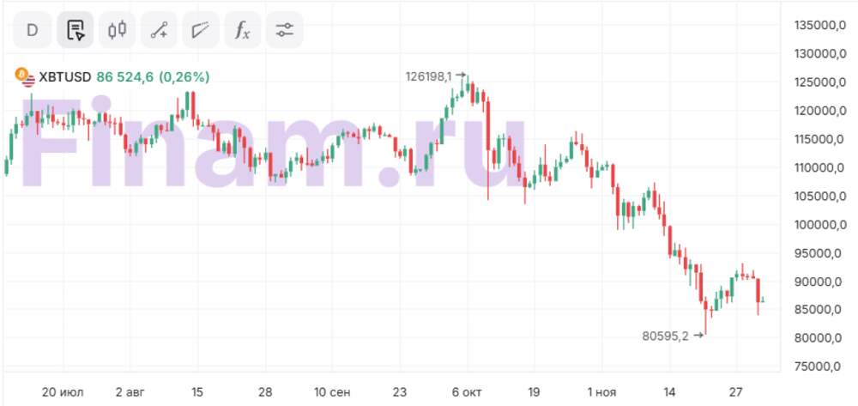Open the D timeframe selector
The width and height of the screenshot is (858, 406).
pyautogui.click(x=33, y=30)
